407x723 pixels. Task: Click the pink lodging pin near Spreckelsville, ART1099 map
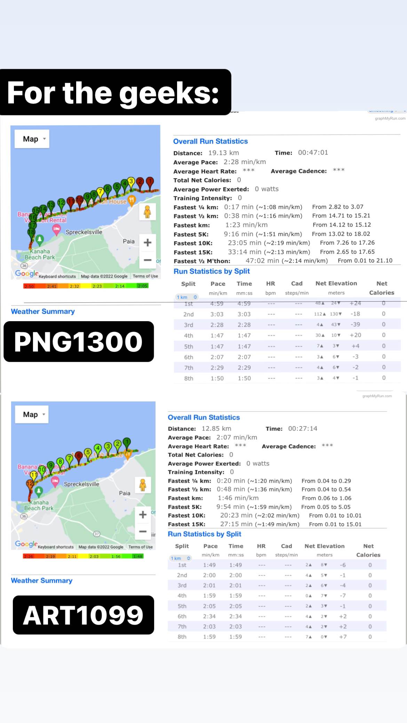coord(55,481)
